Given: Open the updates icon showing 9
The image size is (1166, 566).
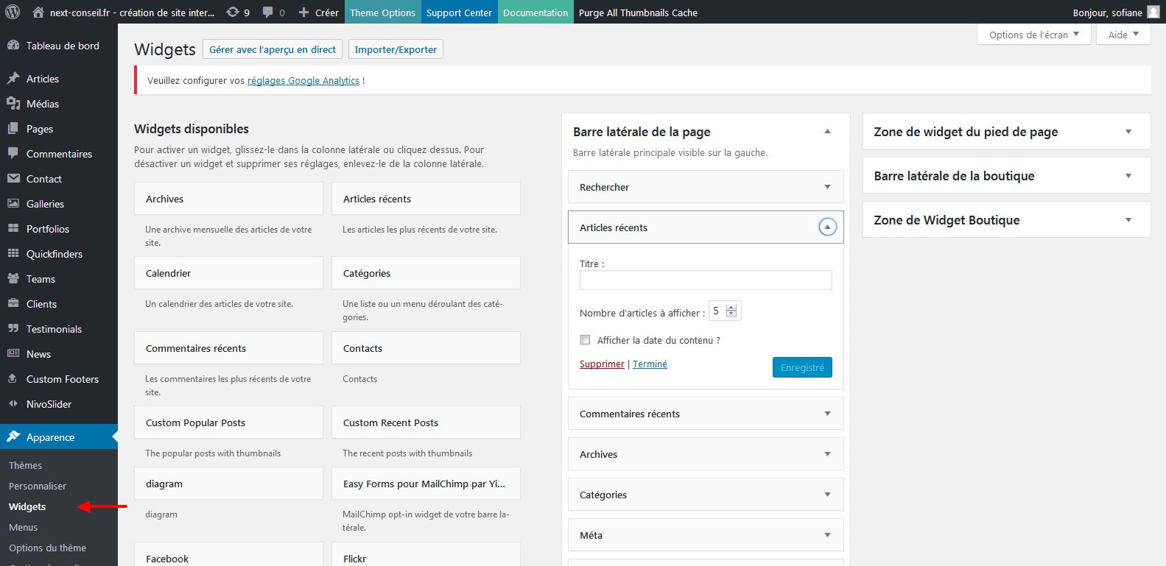Looking at the screenshot, I should 233,12.
